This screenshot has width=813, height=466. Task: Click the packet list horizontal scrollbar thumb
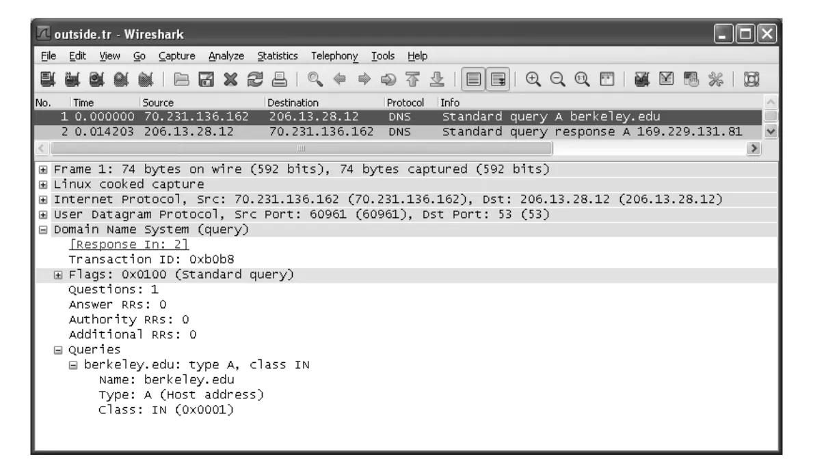(302, 149)
